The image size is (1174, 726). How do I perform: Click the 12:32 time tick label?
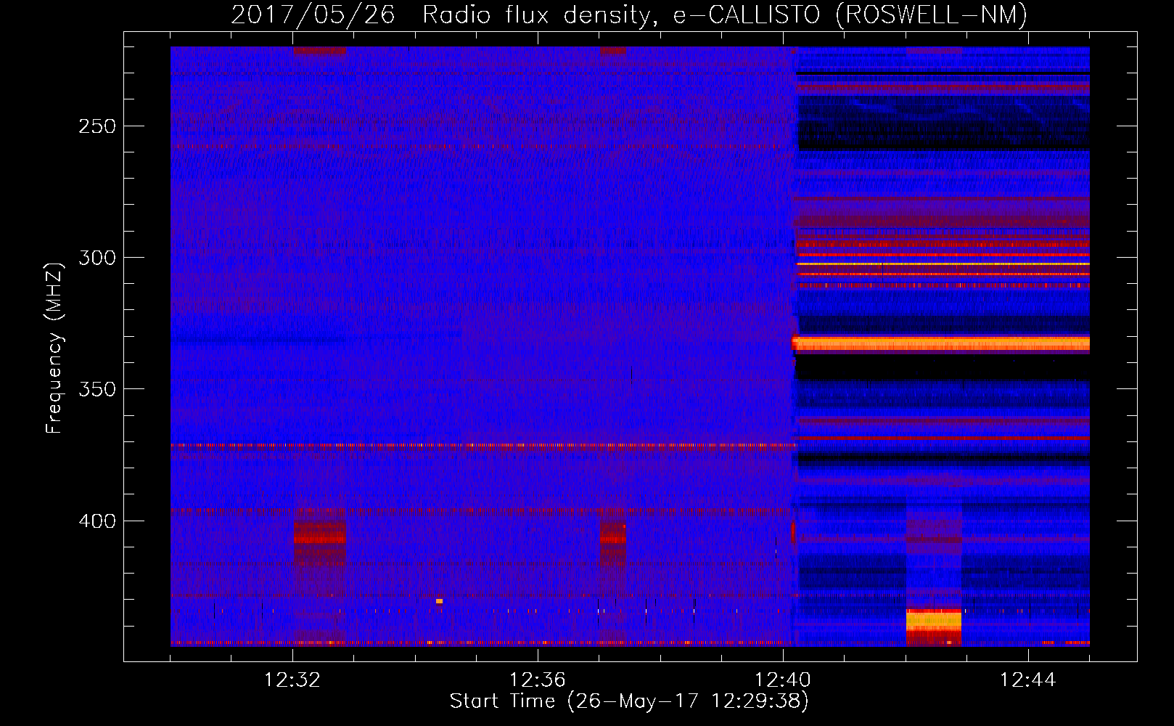coord(292,680)
